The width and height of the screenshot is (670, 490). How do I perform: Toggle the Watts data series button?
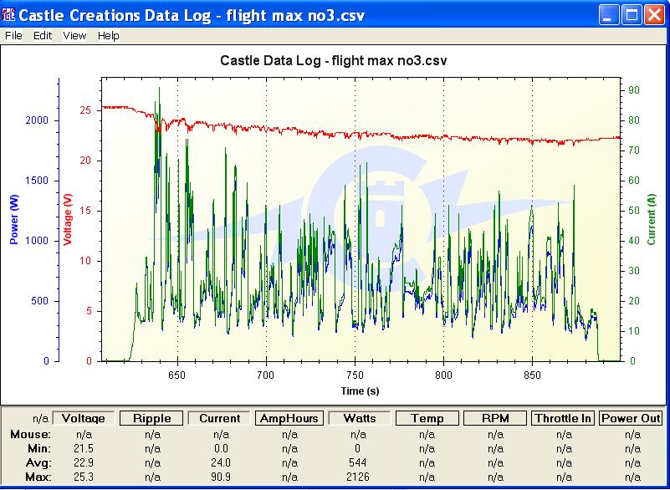pos(360,418)
